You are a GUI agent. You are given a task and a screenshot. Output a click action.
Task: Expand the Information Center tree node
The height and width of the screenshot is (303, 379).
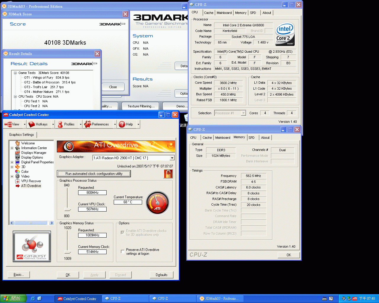(x=12, y=148)
